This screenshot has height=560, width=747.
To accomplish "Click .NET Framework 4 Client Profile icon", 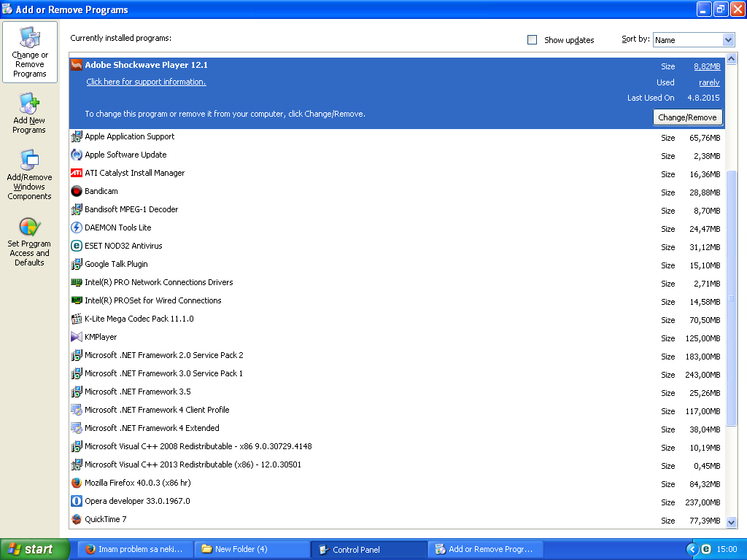I will click(x=76, y=410).
